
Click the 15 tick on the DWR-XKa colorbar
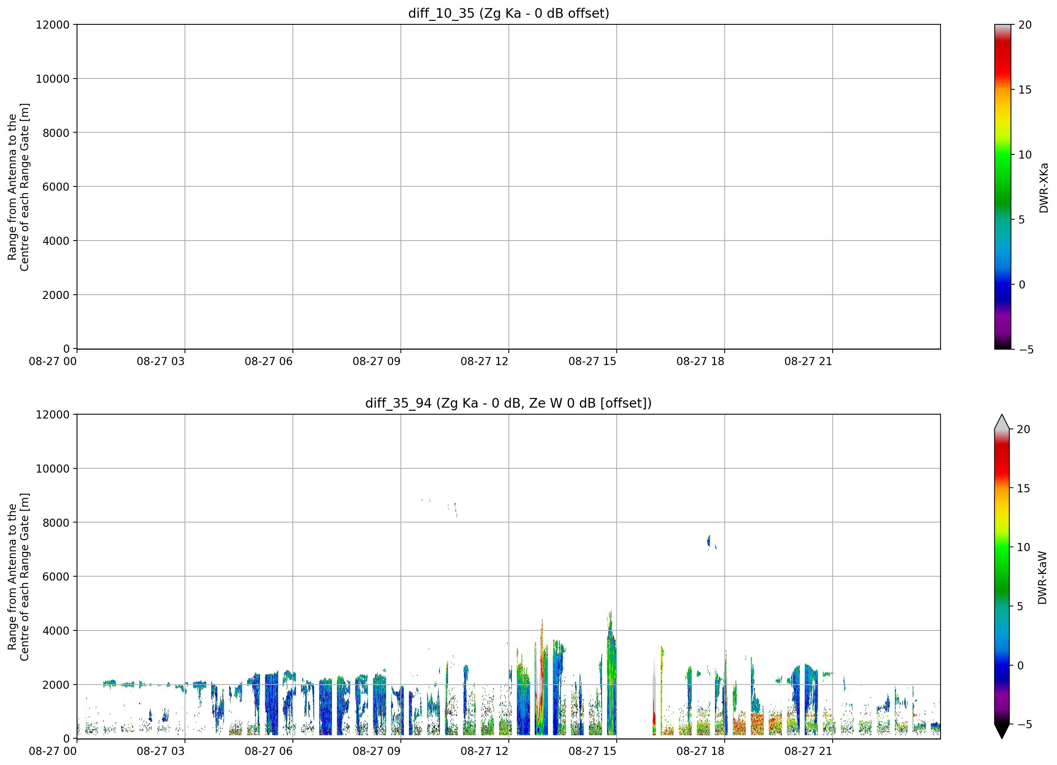pos(1025,90)
